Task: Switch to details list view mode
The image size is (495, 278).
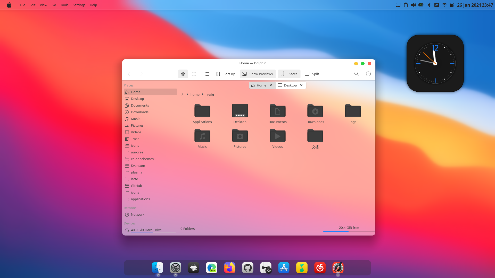Action: pos(207,74)
